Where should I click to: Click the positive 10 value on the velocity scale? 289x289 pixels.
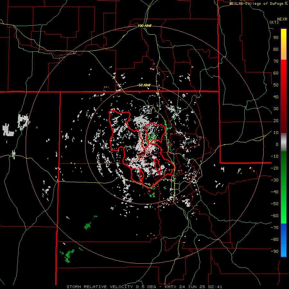click(x=276, y=133)
